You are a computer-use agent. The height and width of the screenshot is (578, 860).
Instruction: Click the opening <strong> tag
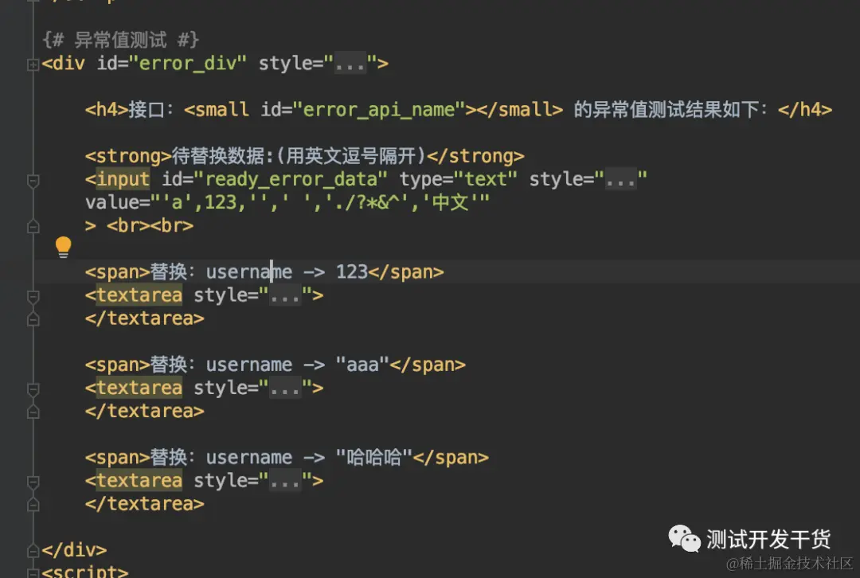pos(128,156)
